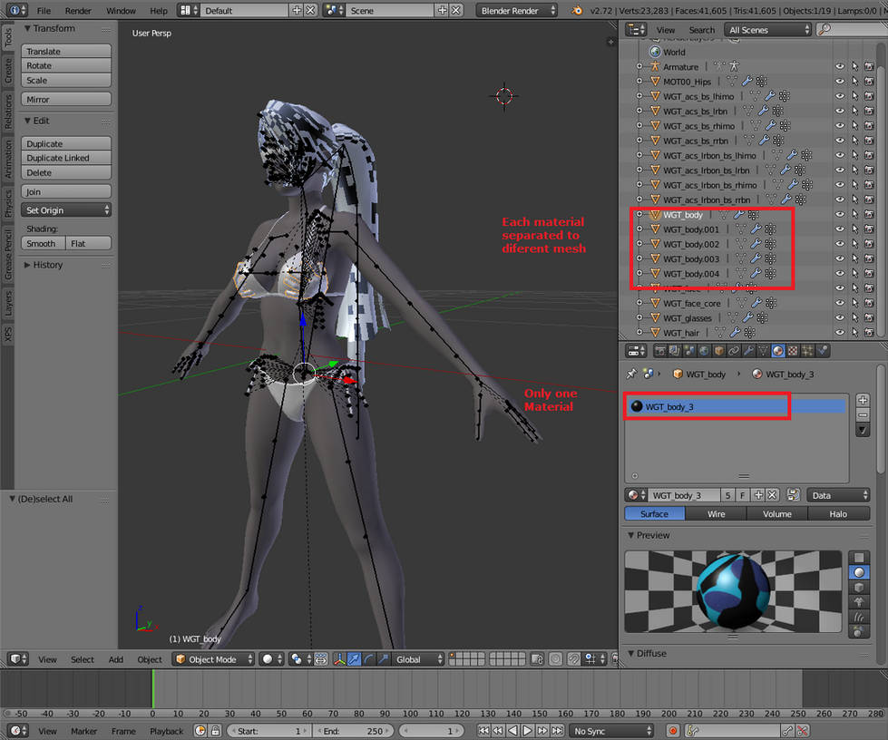This screenshot has width=888, height=740.
Task: Switch to the Wire material type tab
Action: coord(716,513)
